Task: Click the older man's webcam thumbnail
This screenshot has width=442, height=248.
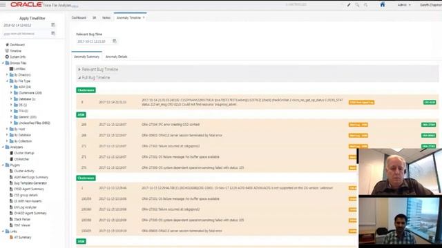Action: pyautogui.click(x=400, y=172)
